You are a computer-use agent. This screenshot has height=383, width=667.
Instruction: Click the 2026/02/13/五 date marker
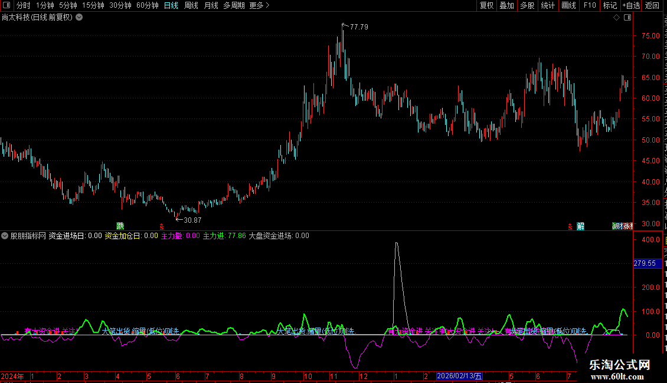click(x=459, y=376)
